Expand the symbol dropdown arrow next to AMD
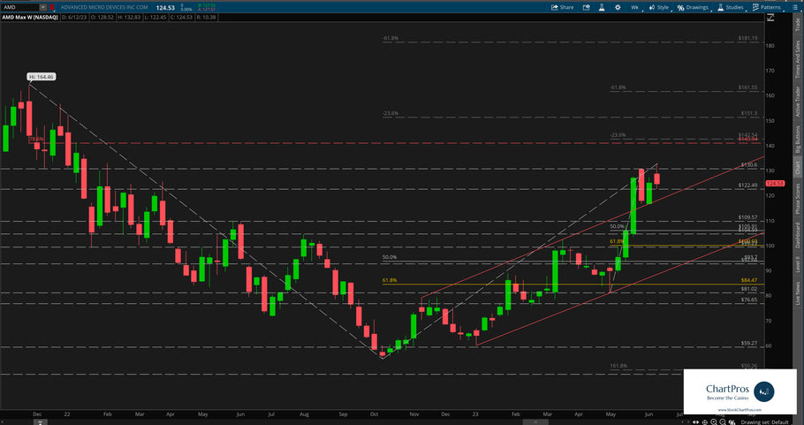The height and width of the screenshot is (425, 804). (43, 7)
